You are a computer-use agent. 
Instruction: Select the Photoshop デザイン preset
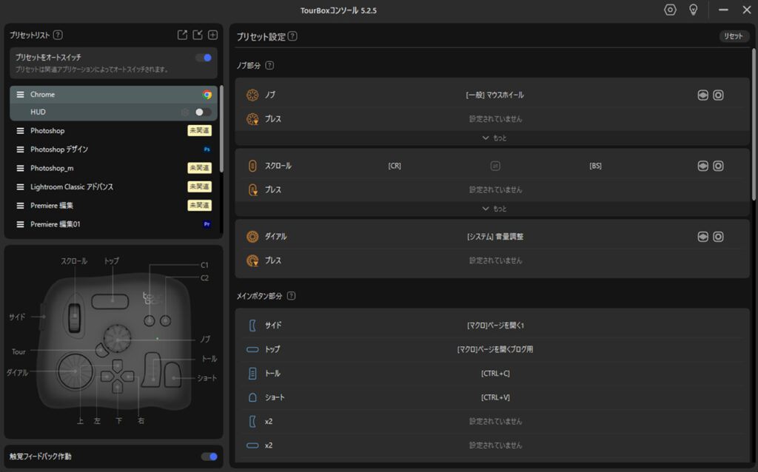59,149
